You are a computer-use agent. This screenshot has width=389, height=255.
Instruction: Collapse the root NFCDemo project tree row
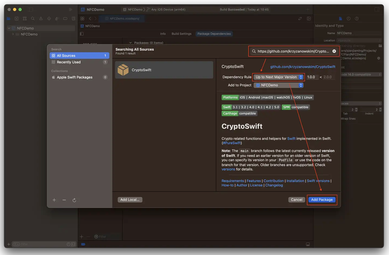pyautogui.click(x=9, y=28)
